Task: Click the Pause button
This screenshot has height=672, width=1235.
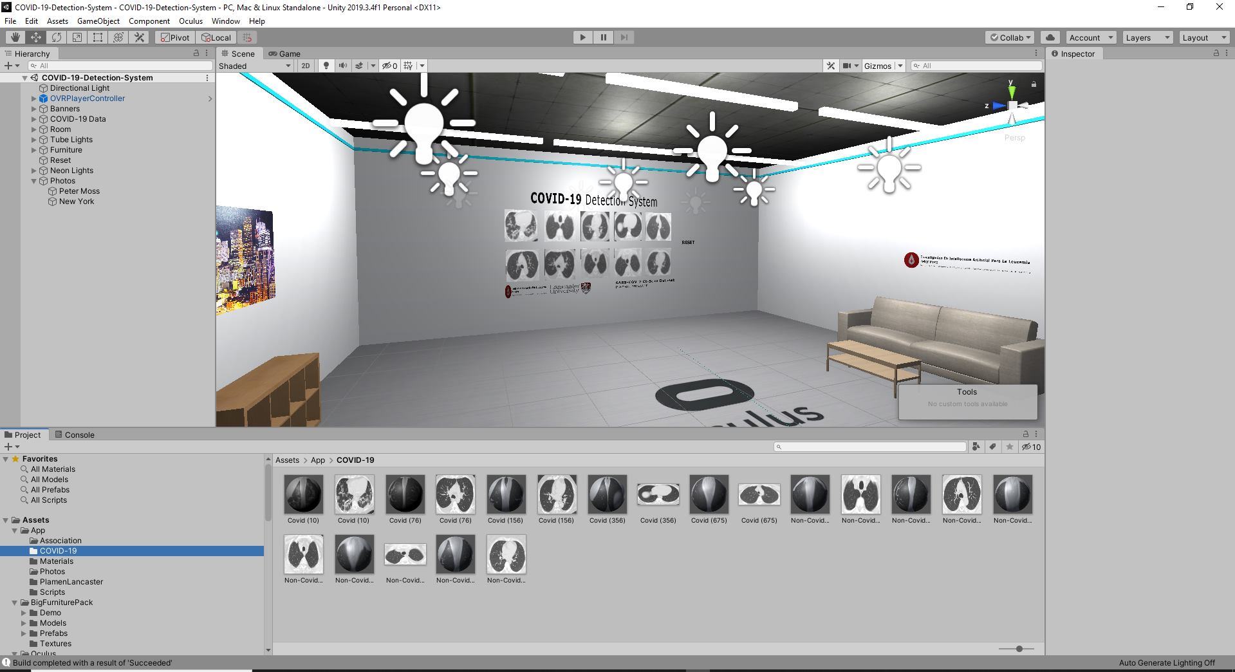Action: click(603, 37)
